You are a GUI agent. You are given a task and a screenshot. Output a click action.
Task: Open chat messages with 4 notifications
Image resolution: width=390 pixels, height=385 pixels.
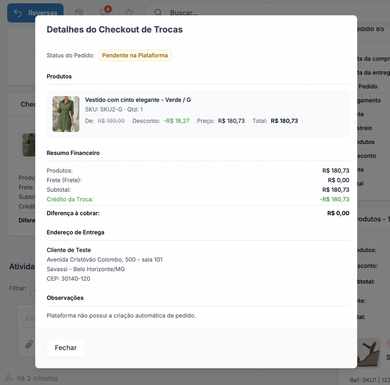tap(104, 13)
